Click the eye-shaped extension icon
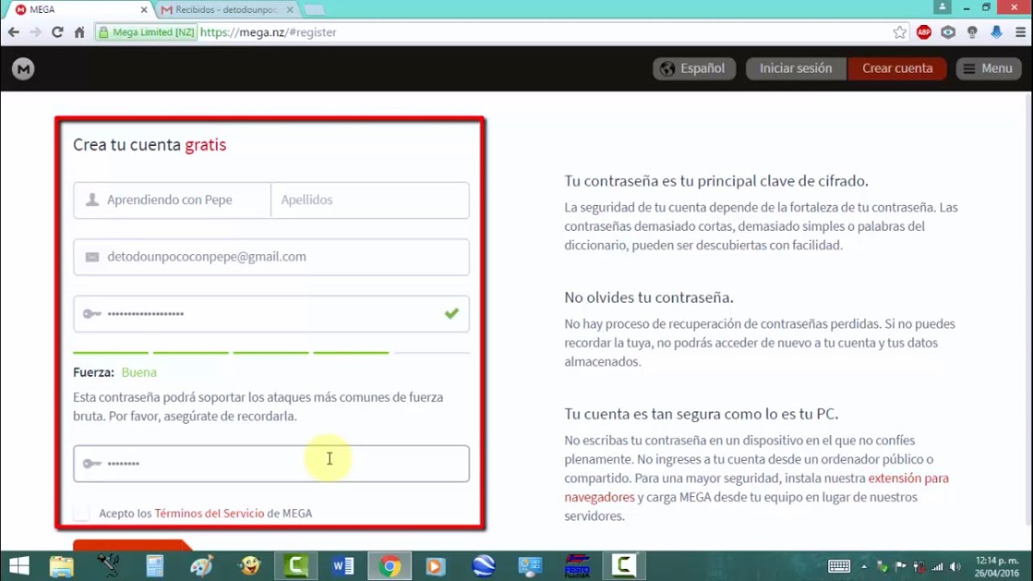Screen dimensions: 1033x581 (x=948, y=32)
